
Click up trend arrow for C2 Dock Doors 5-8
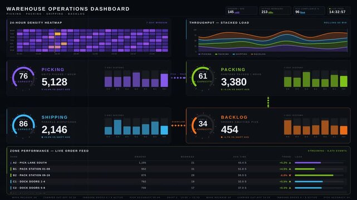click(290, 188)
